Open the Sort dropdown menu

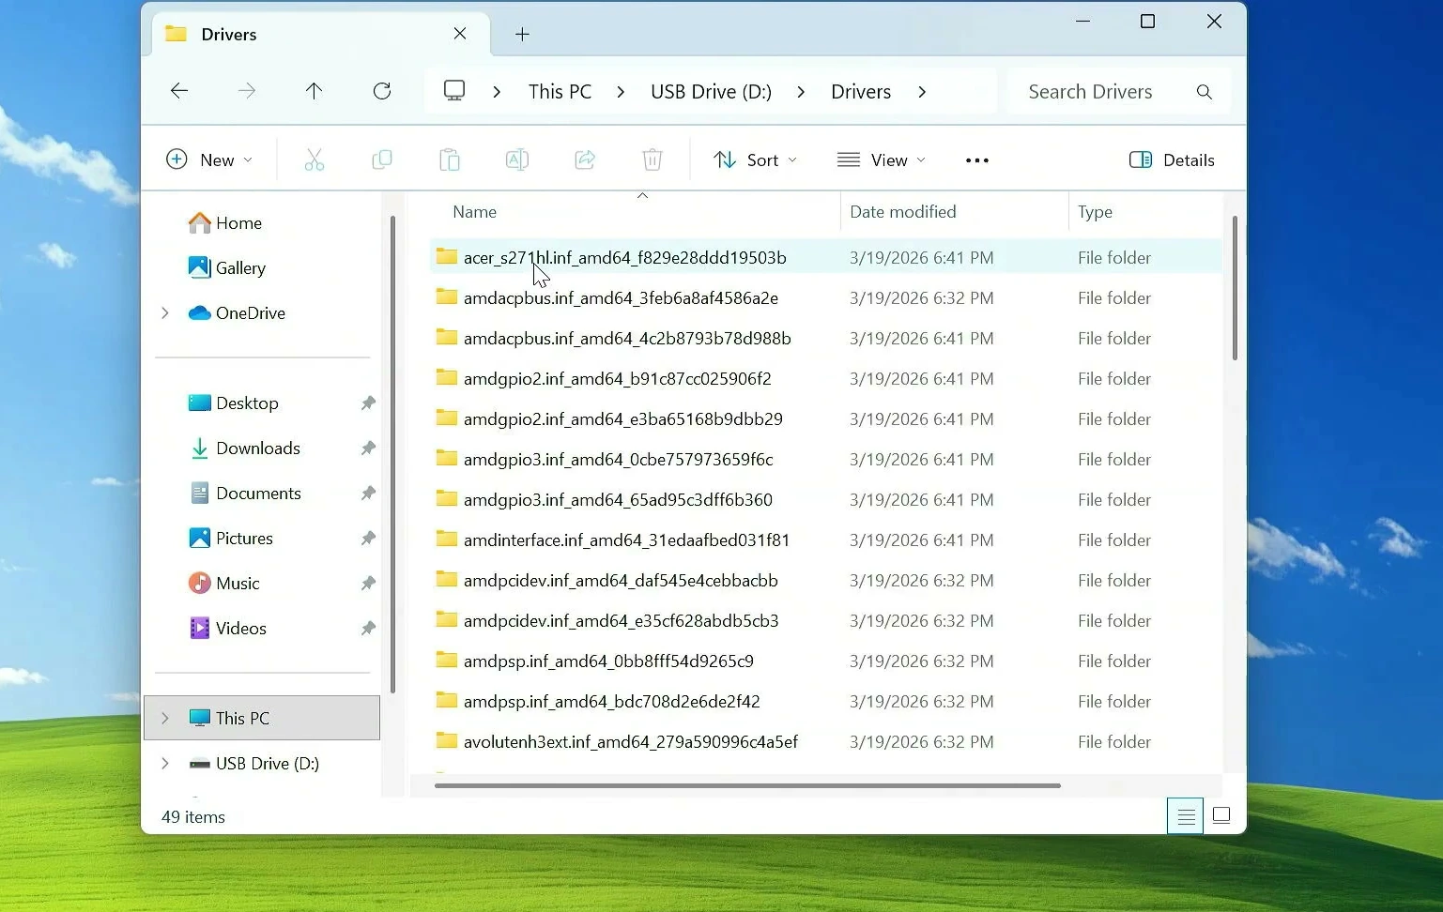point(755,160)
